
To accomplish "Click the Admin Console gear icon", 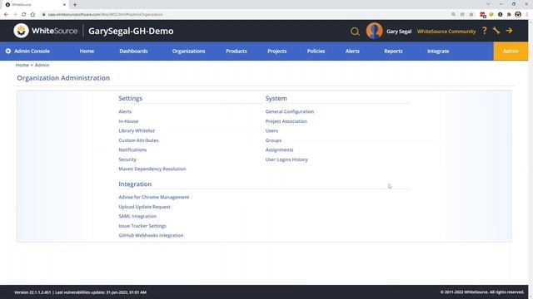I will (x=8, y=51).
